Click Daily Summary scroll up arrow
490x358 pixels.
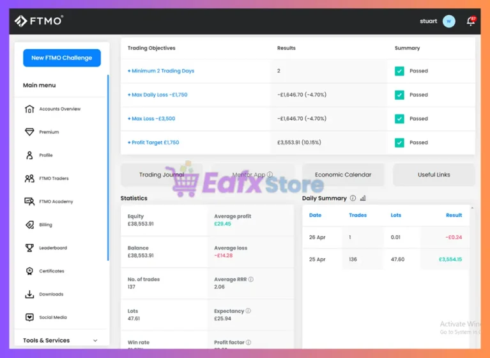472,208
